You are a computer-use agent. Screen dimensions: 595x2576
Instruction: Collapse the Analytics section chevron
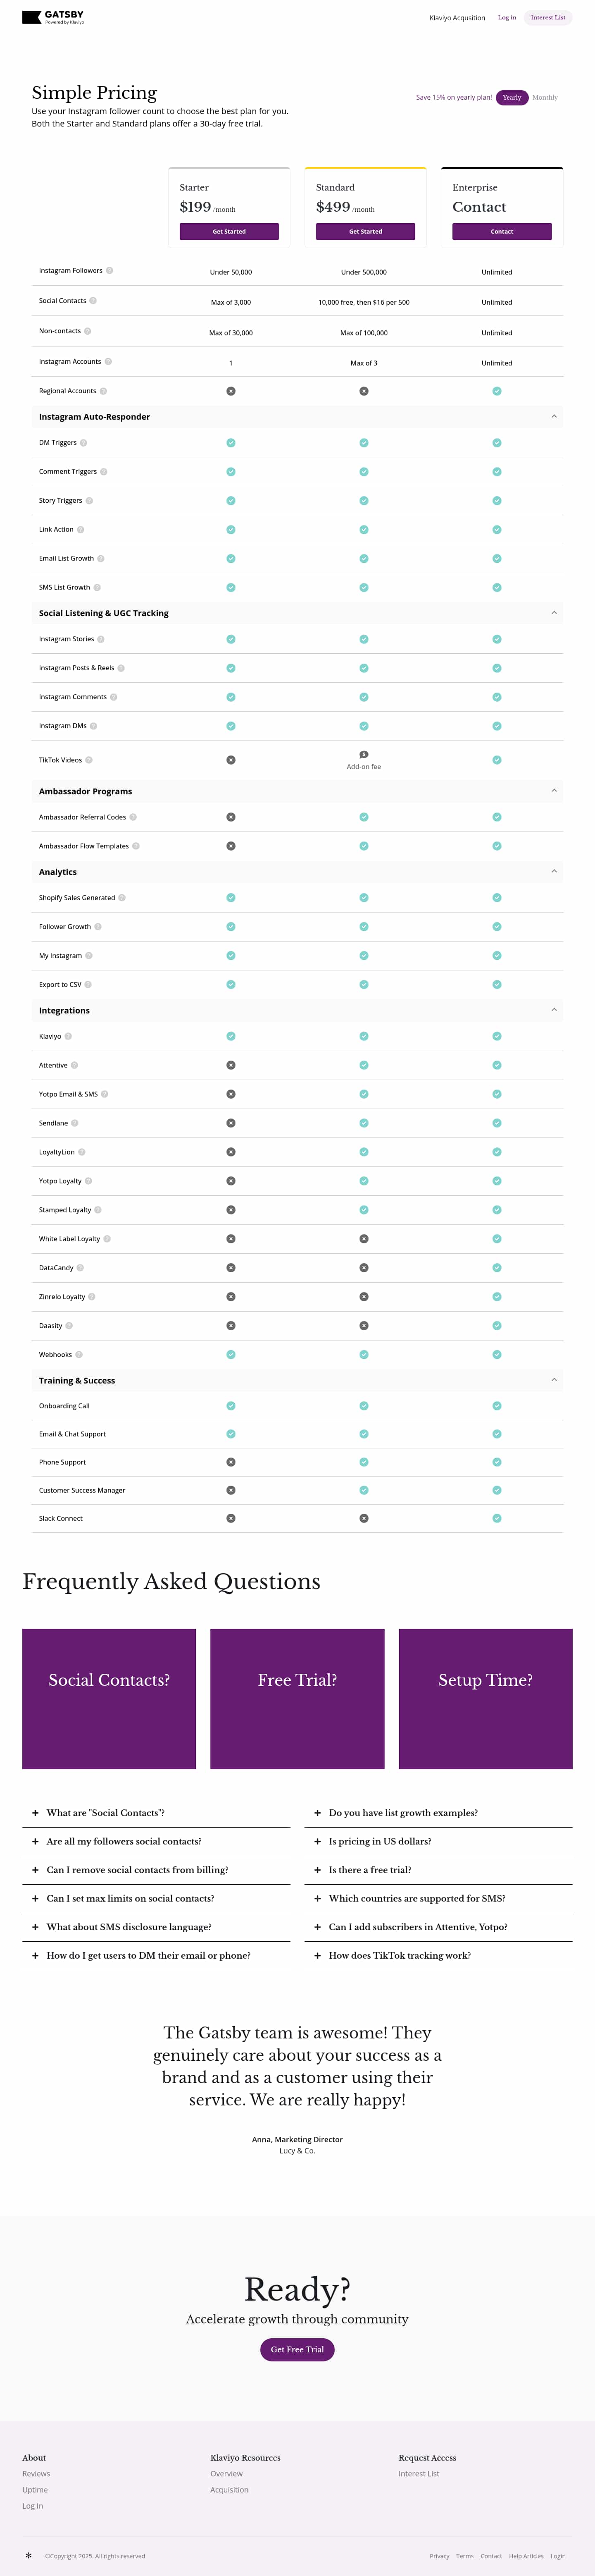click(x=554, y=871)
